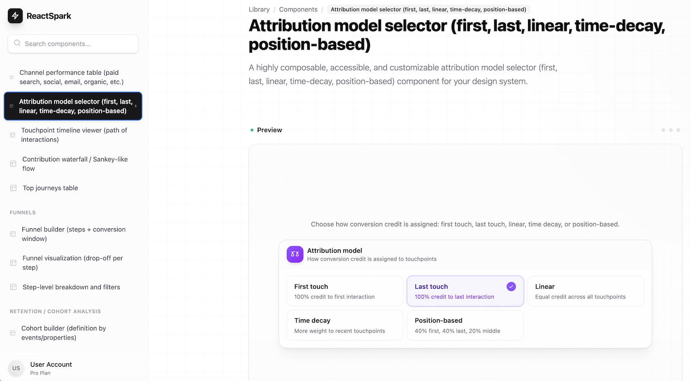Click icon beside Touchpoint timeline viewer item
This screenshot has width=690, height=381.
(x=13, y=135)
